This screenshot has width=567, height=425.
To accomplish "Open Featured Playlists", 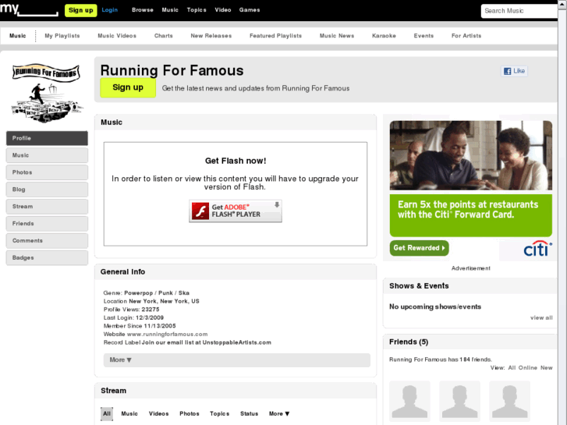I will click(275, 36).
